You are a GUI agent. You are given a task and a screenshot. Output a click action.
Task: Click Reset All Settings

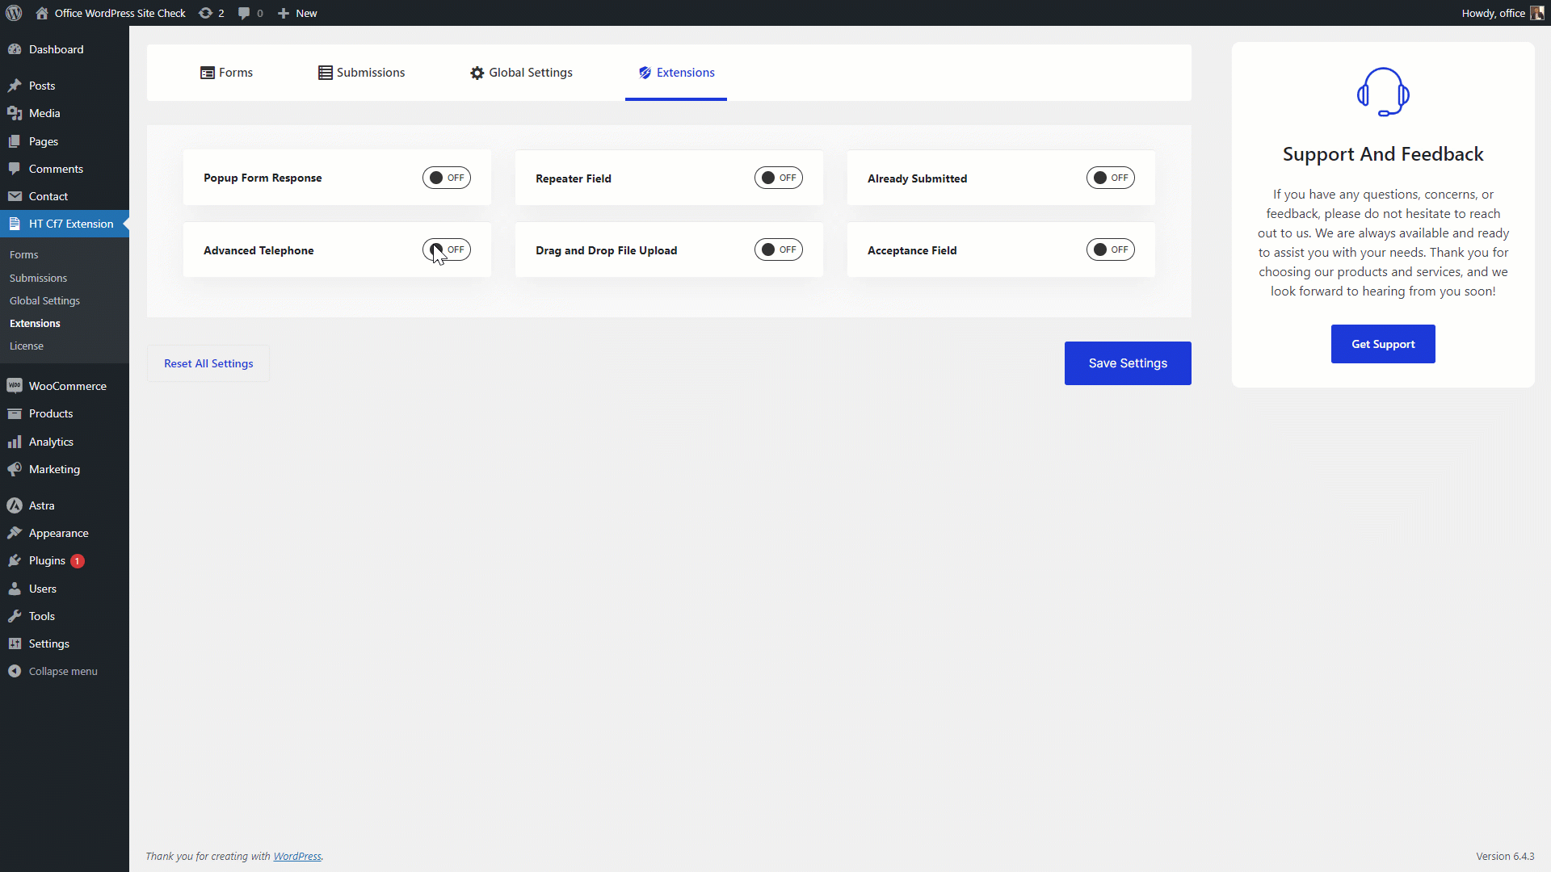coord(208,363)
